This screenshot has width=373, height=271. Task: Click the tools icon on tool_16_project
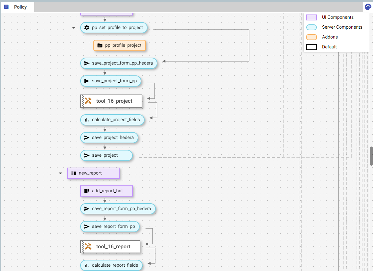88,101
